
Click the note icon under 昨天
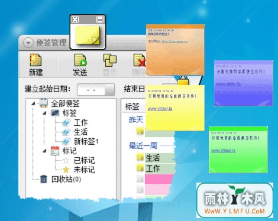point(140,131)
